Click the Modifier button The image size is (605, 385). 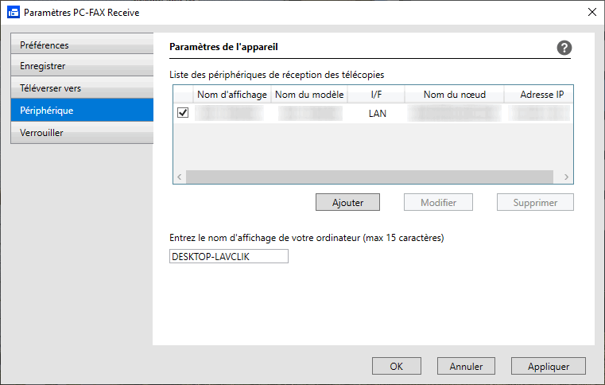[x=438, y=202]
